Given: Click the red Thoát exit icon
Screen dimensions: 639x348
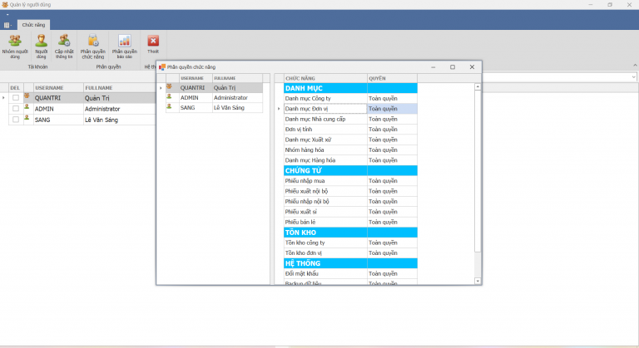Looking at the screenshot, I should [152, 41].
